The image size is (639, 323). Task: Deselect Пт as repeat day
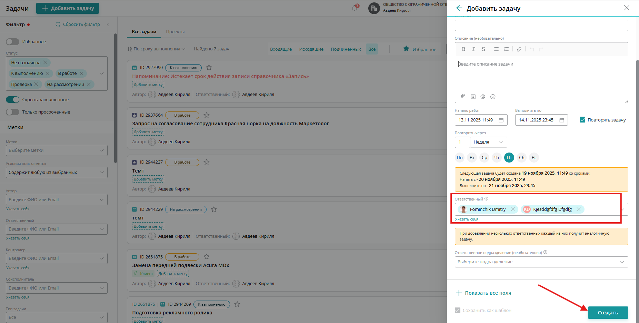tap(509, 158)
